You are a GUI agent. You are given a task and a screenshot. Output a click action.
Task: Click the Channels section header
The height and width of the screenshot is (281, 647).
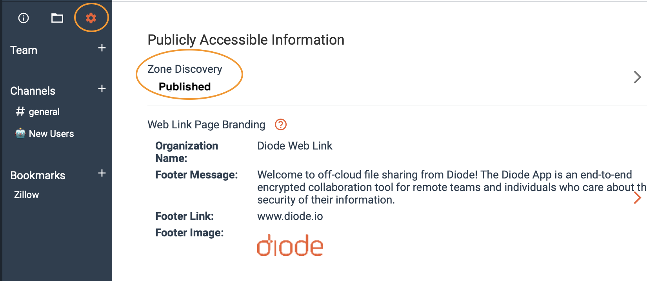pyautogui.click(x=33, y=91)
